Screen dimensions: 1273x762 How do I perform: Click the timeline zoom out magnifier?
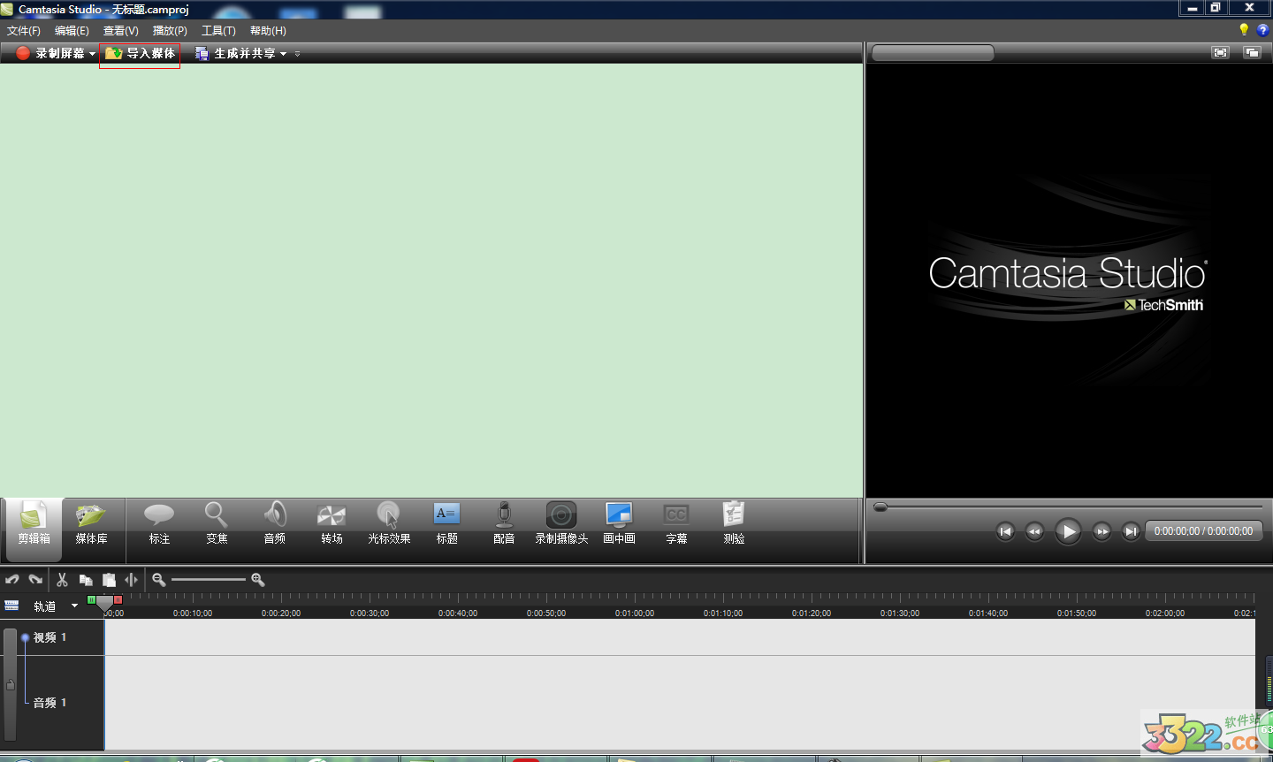[159, 580]
